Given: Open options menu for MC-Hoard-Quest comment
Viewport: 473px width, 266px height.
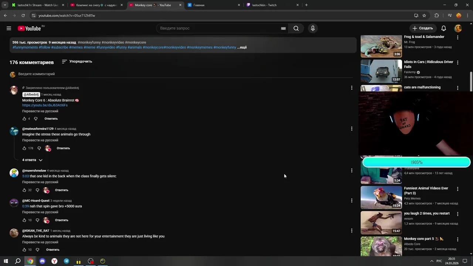Looking at the screenshot, I should tap(351, 201).
